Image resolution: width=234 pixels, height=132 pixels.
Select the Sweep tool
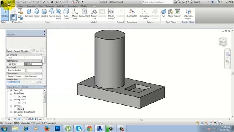click(52, 13)
